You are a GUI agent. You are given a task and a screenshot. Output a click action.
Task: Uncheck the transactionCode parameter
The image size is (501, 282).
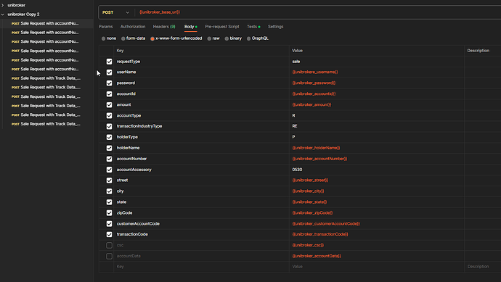point(109,234)
